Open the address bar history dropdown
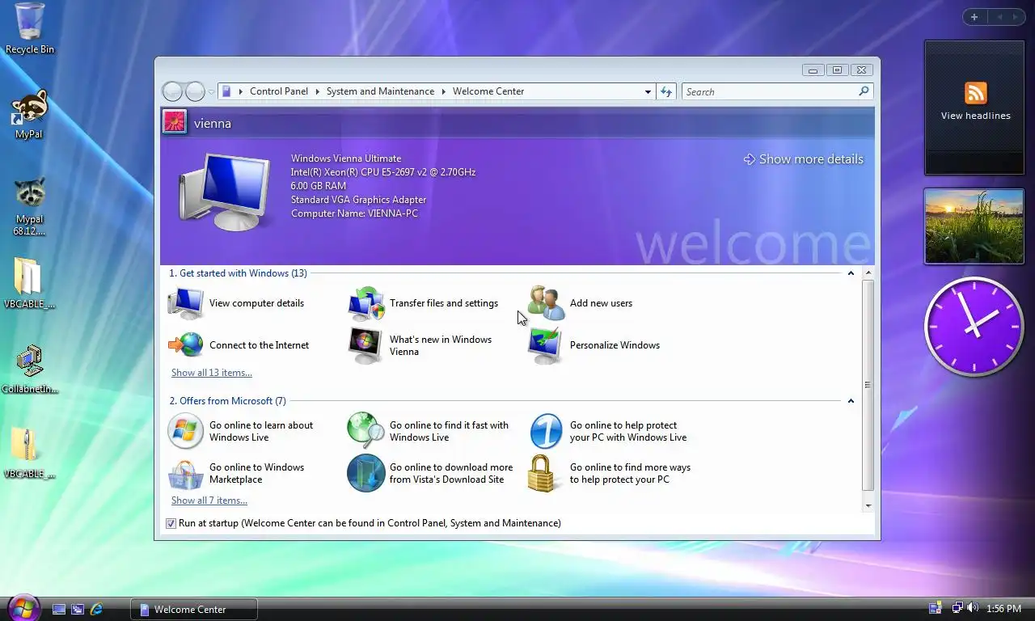This screenshot has height=621, width=1035. click(x=648, y=91)
